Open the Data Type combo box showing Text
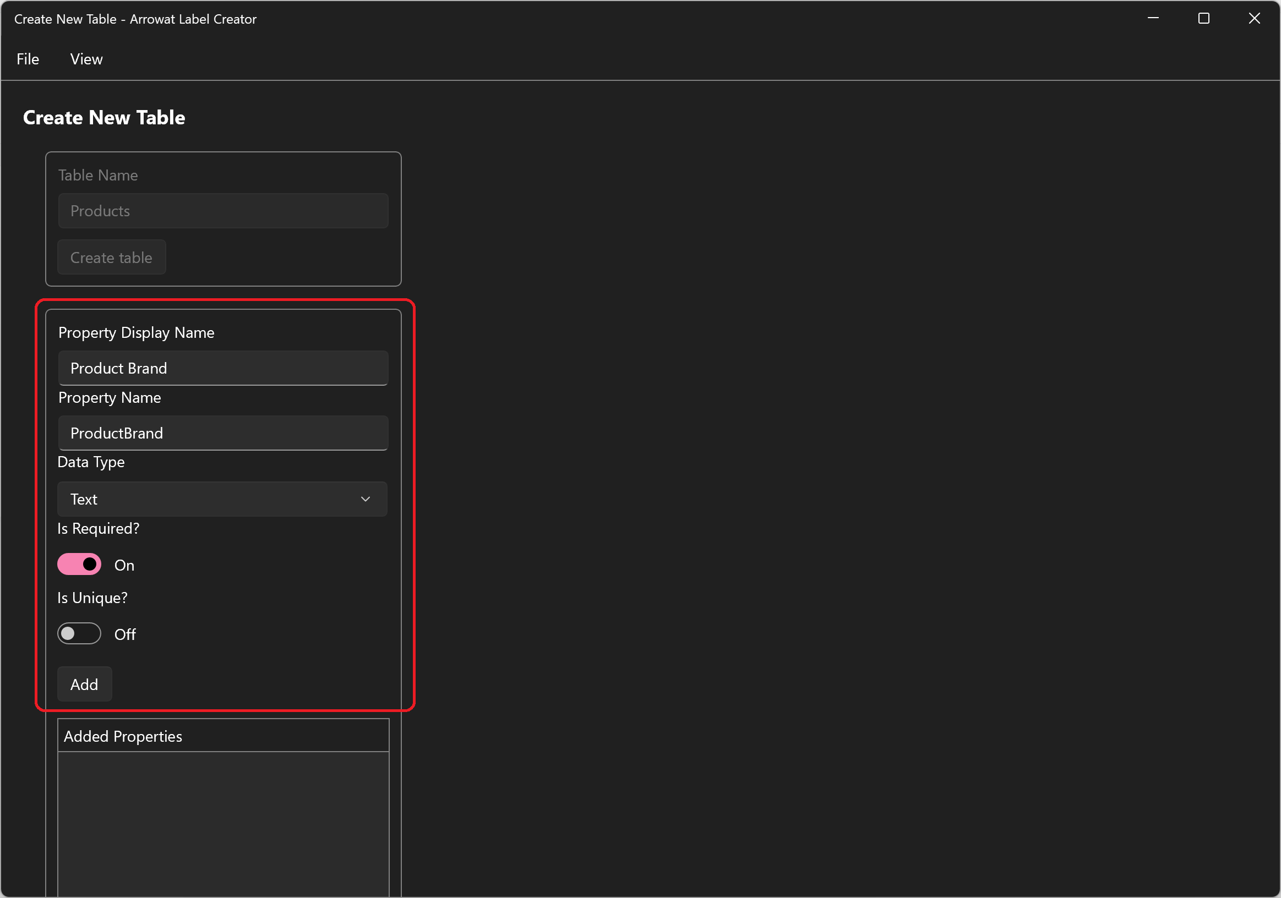Screen dimensions: 1281x898 pos(212,499)
